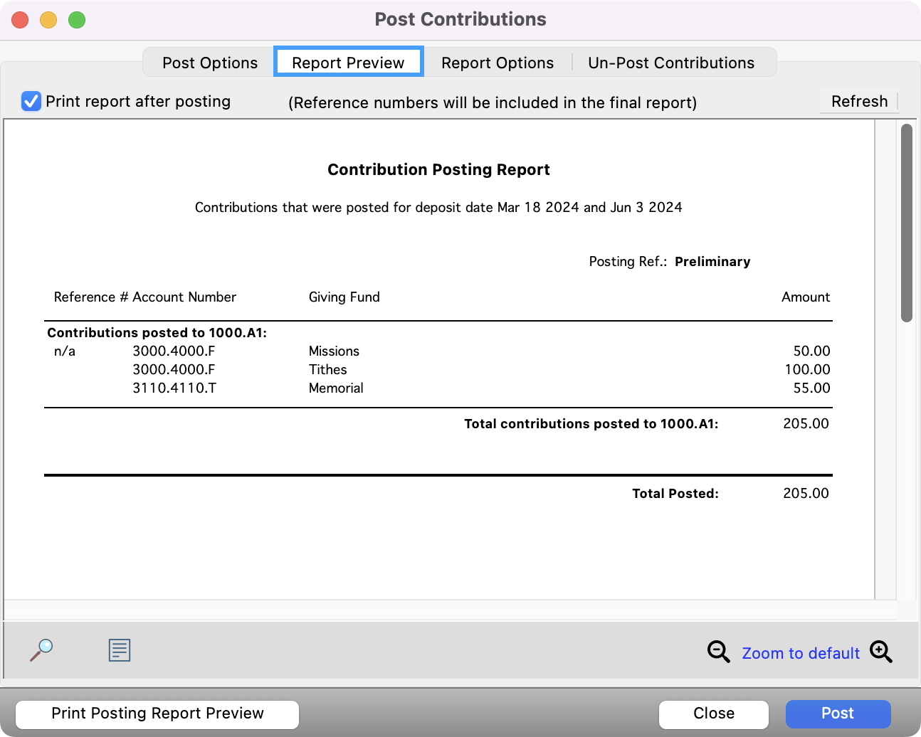Click the Contribution Posting Report title
This screenshot has width=921, height=737.
pos(438,169)
